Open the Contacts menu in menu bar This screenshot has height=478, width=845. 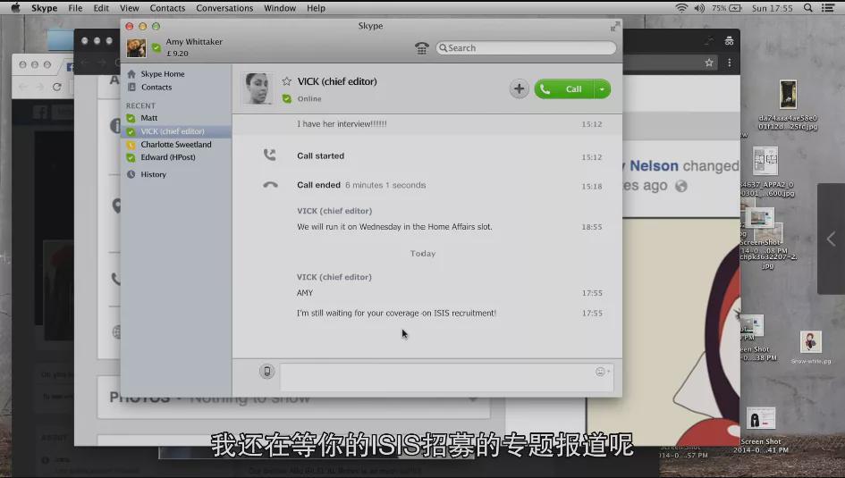point(167,8)
